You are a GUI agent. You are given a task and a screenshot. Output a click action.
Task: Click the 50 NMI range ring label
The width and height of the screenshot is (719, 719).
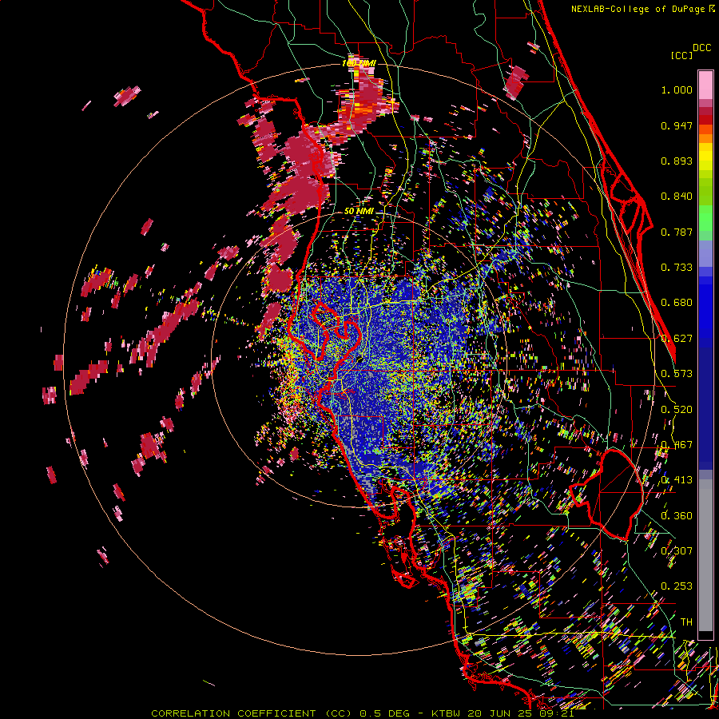pyautogui.click(x=359, y=212)
